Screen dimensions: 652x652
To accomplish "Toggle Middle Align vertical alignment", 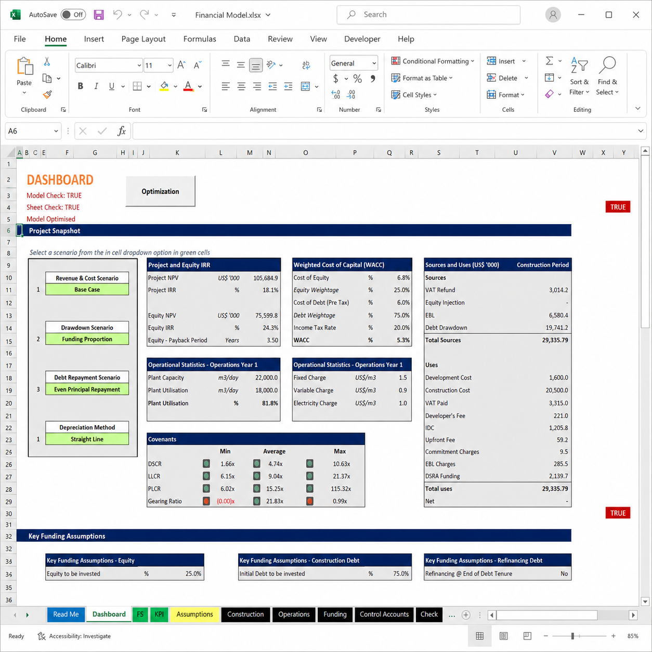I will pos(241,65).
